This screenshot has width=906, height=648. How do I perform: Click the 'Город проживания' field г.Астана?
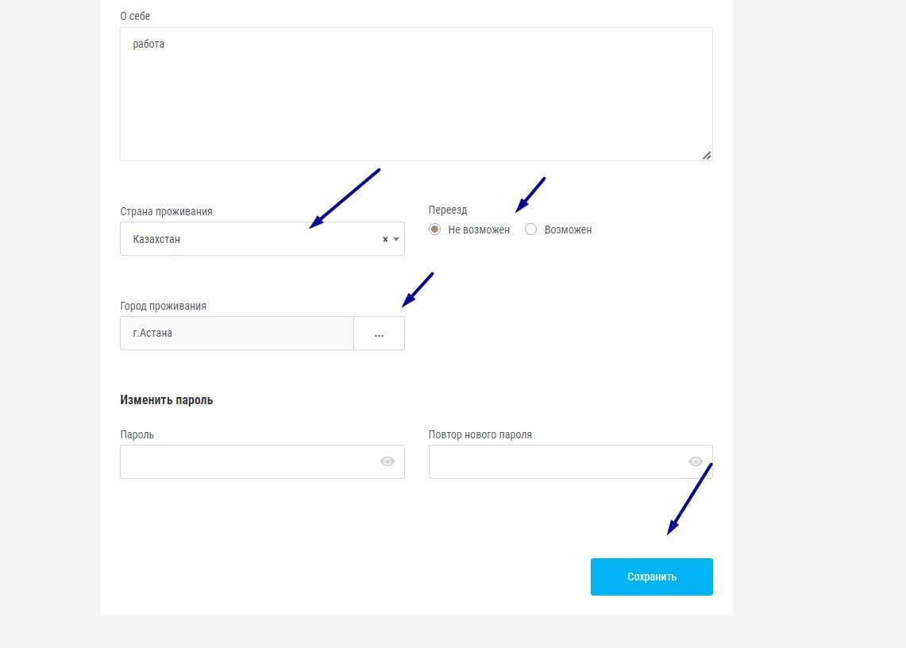[x=237, y=333]
